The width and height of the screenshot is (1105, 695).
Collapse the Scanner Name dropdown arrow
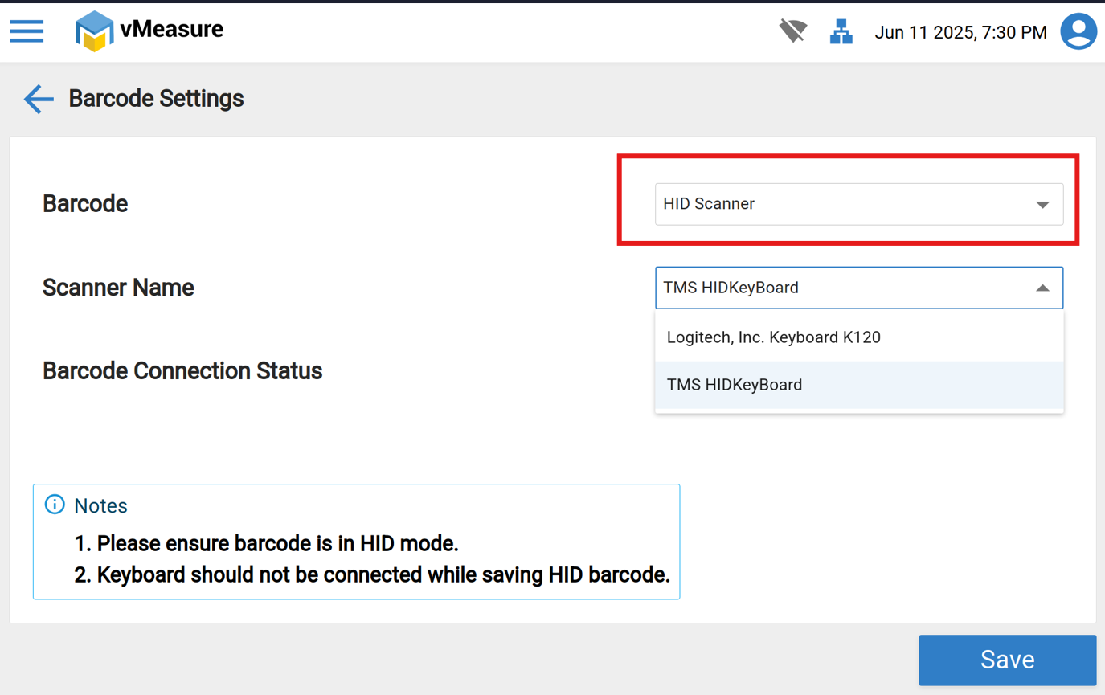(1042, 288)
